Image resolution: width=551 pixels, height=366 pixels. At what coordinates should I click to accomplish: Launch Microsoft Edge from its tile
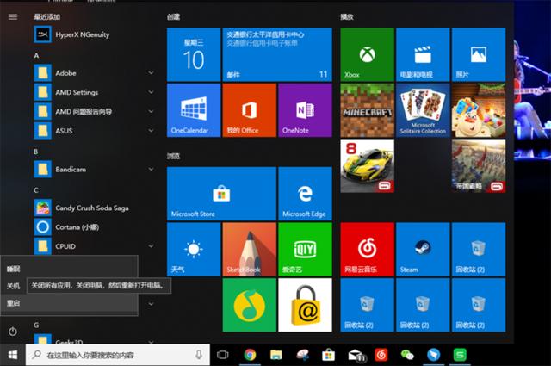click(x=305, y=194)
